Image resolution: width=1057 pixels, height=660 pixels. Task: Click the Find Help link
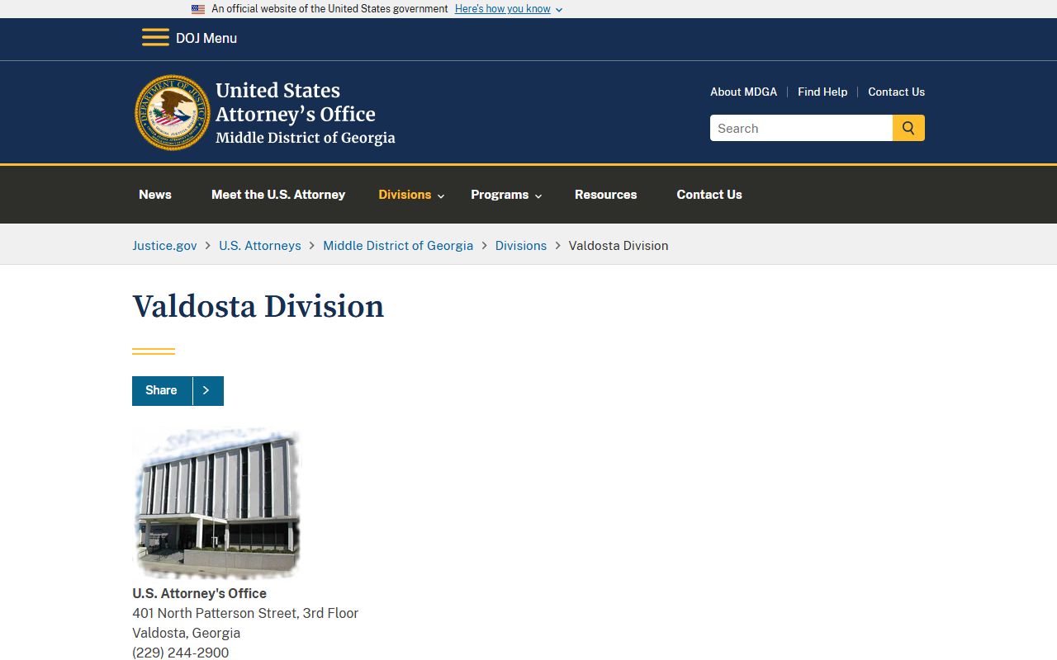822,92
